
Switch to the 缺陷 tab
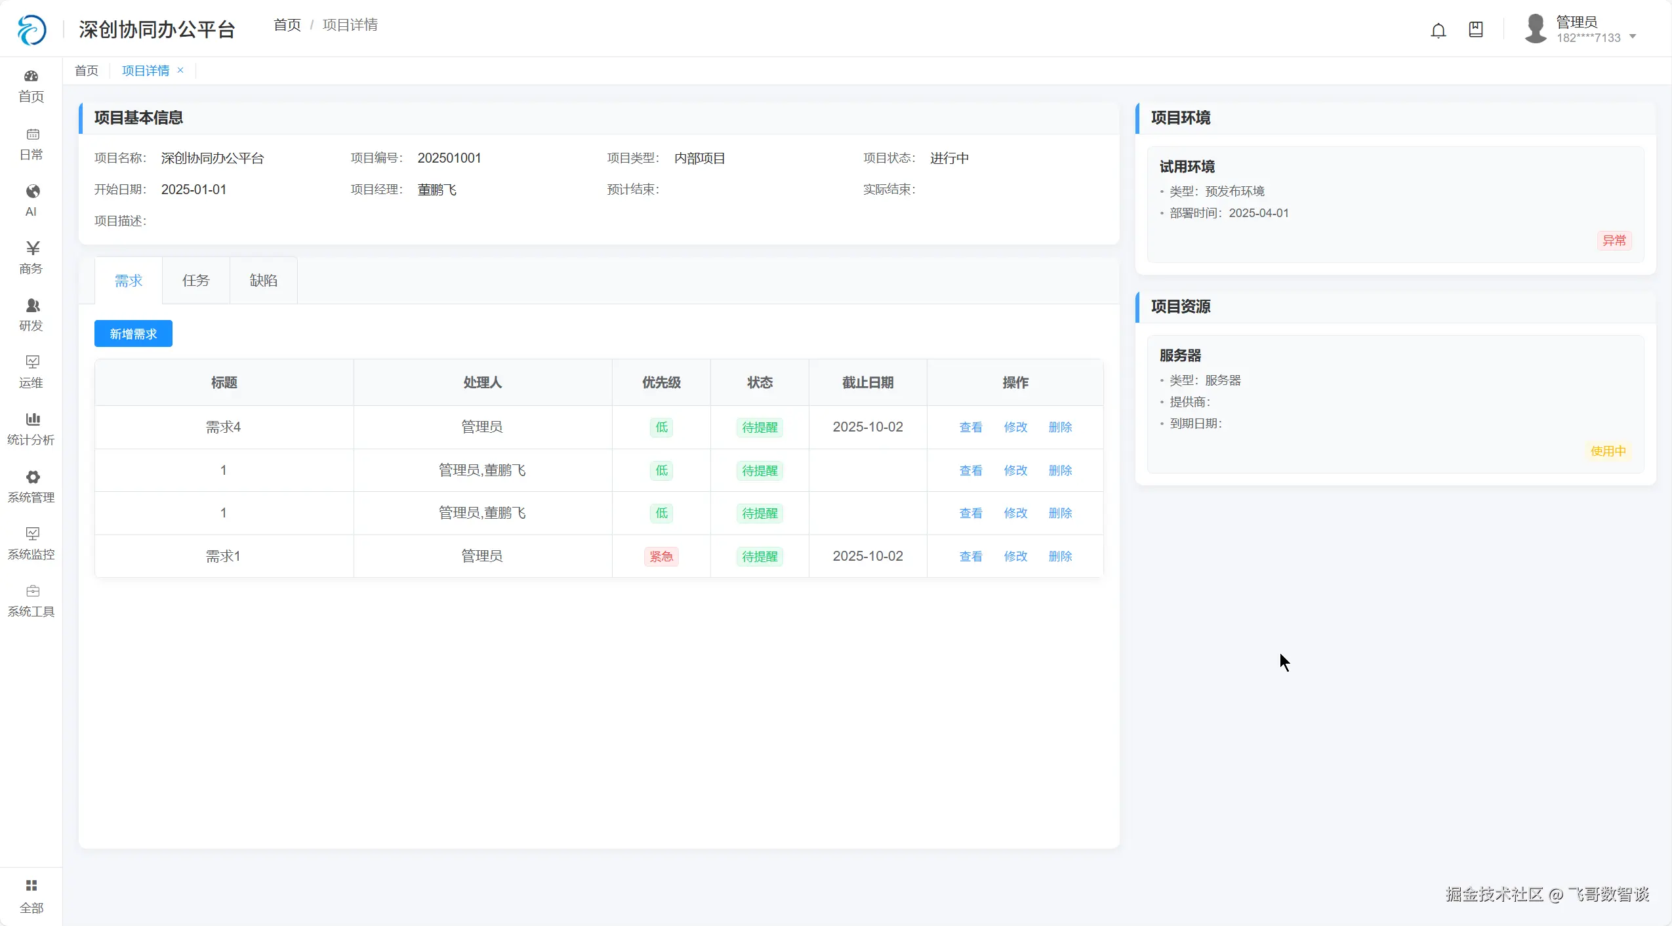[263, 281]
